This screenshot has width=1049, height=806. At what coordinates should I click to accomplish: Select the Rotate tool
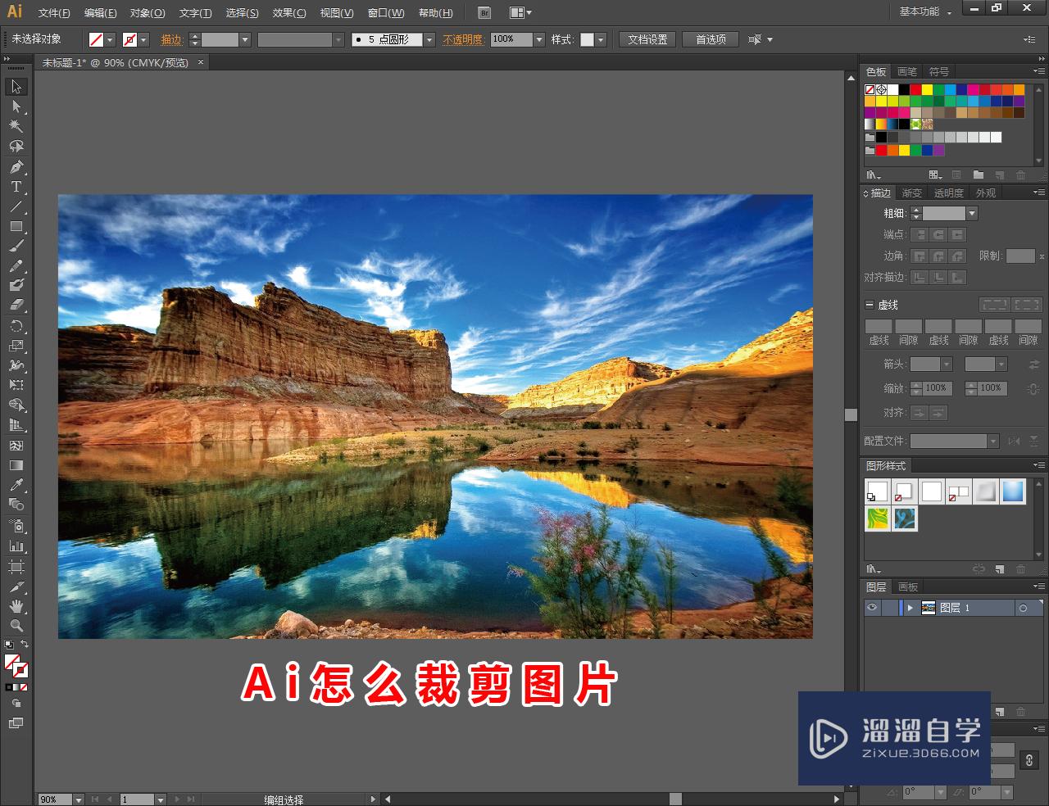click(x=16, y=326)
